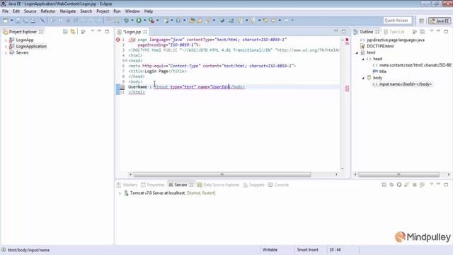The image size is (453, 255).
Task: Click the Debug bug icon in toolbar
Action: [126, 21]
